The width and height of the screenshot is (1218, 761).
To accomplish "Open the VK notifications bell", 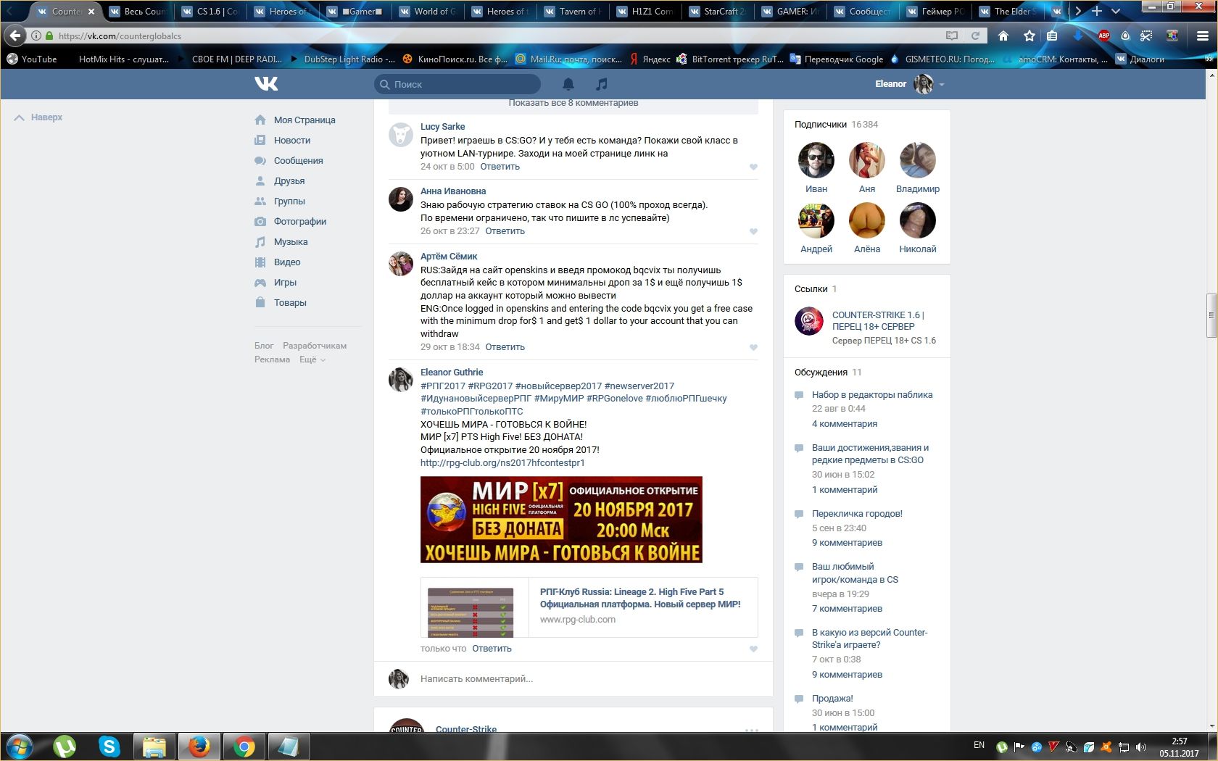I will (568, 84).
